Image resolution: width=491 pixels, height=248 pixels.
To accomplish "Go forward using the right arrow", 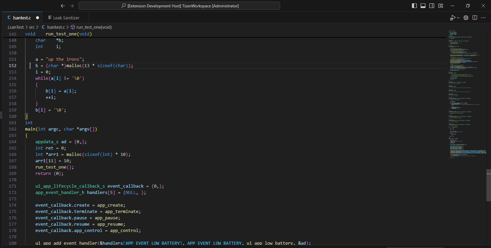I will [72, 6].
